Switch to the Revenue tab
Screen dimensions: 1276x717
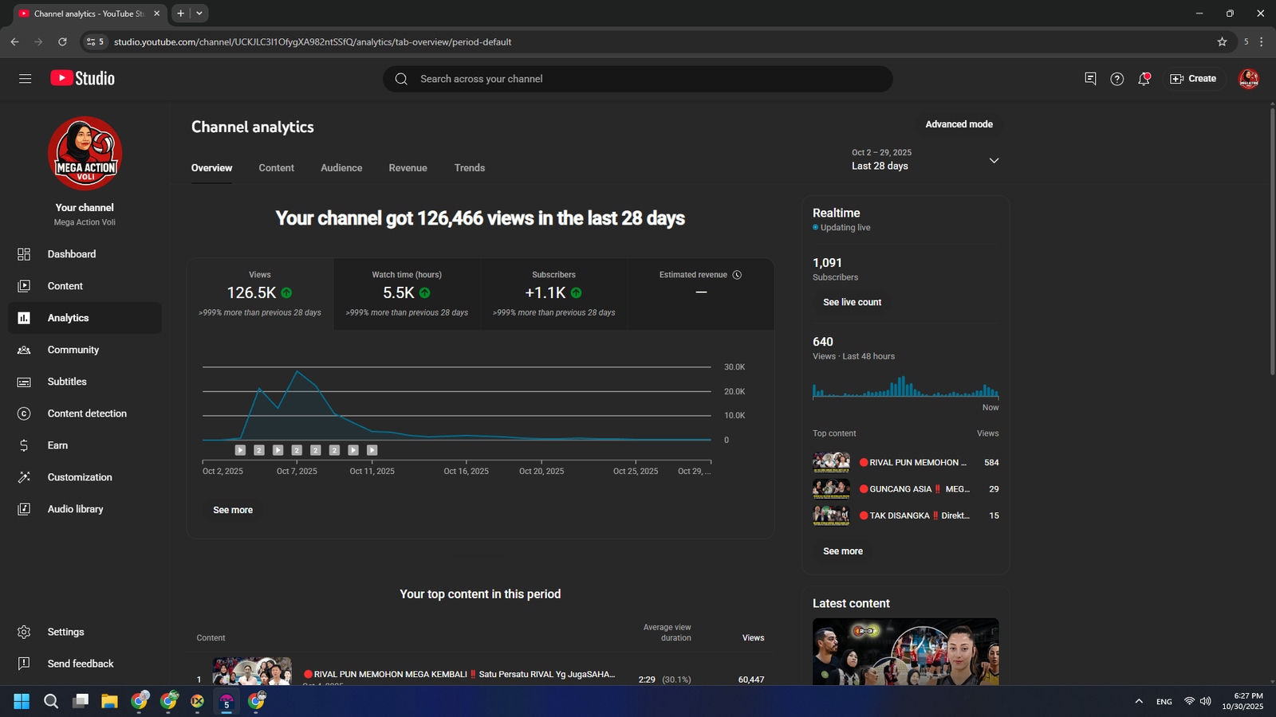coord(408,168)
